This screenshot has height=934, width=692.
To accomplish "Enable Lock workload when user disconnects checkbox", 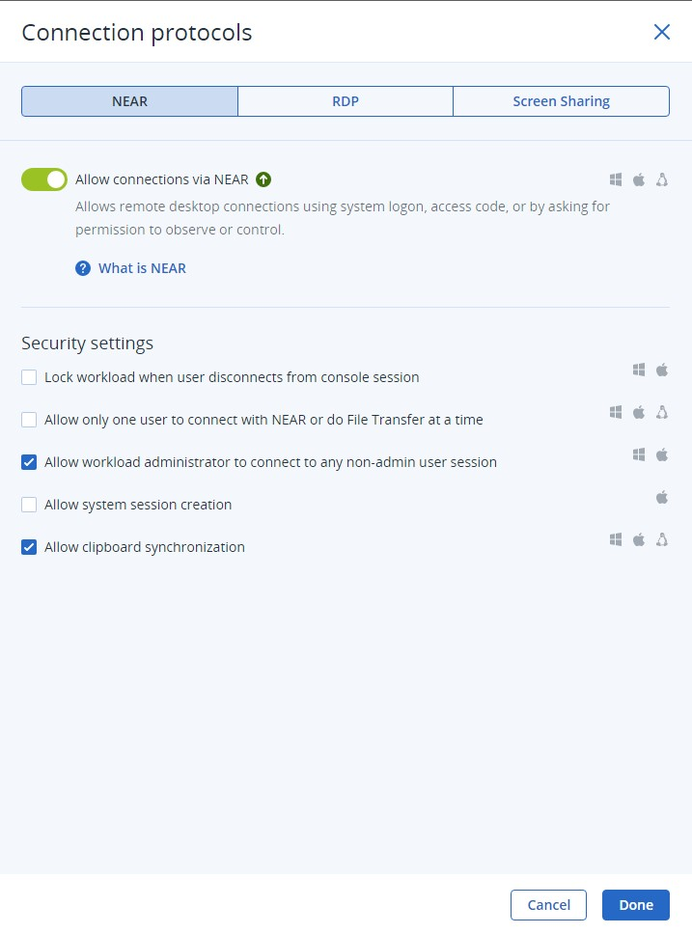I will coord(29,377).
